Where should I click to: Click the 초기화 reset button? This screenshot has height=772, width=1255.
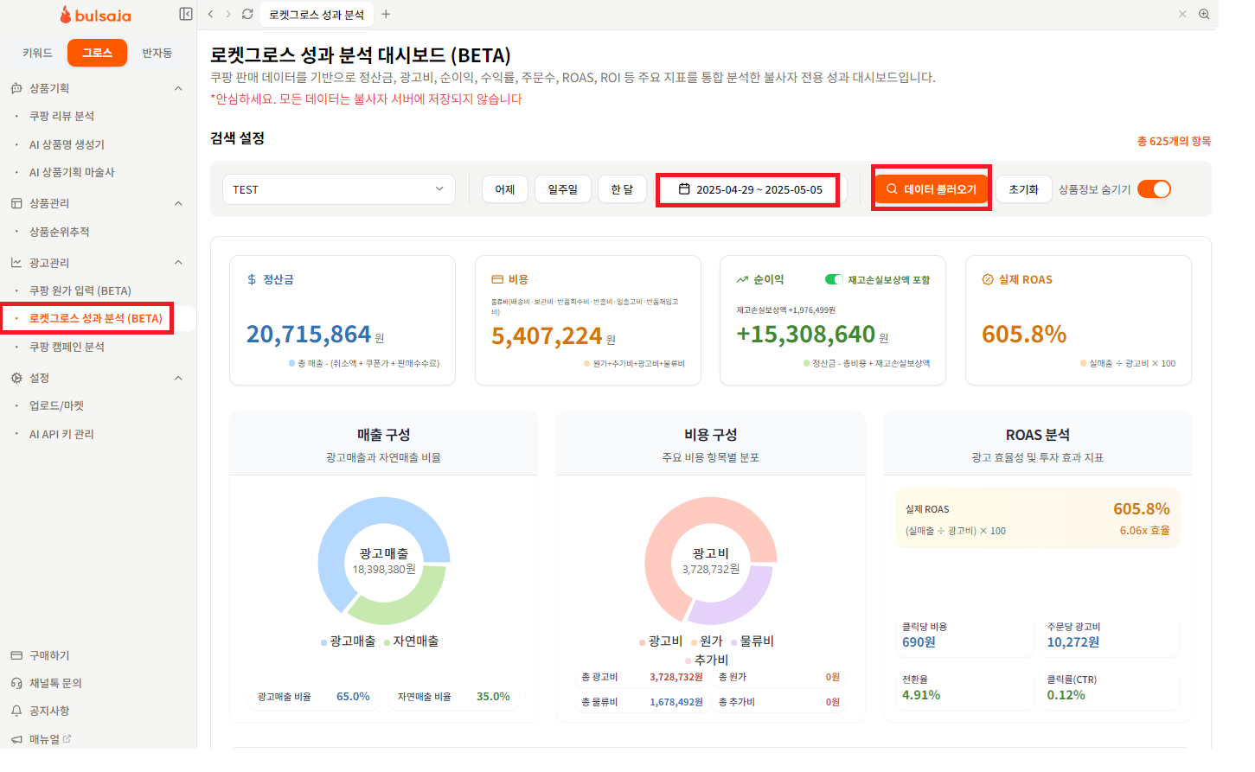1023,189
